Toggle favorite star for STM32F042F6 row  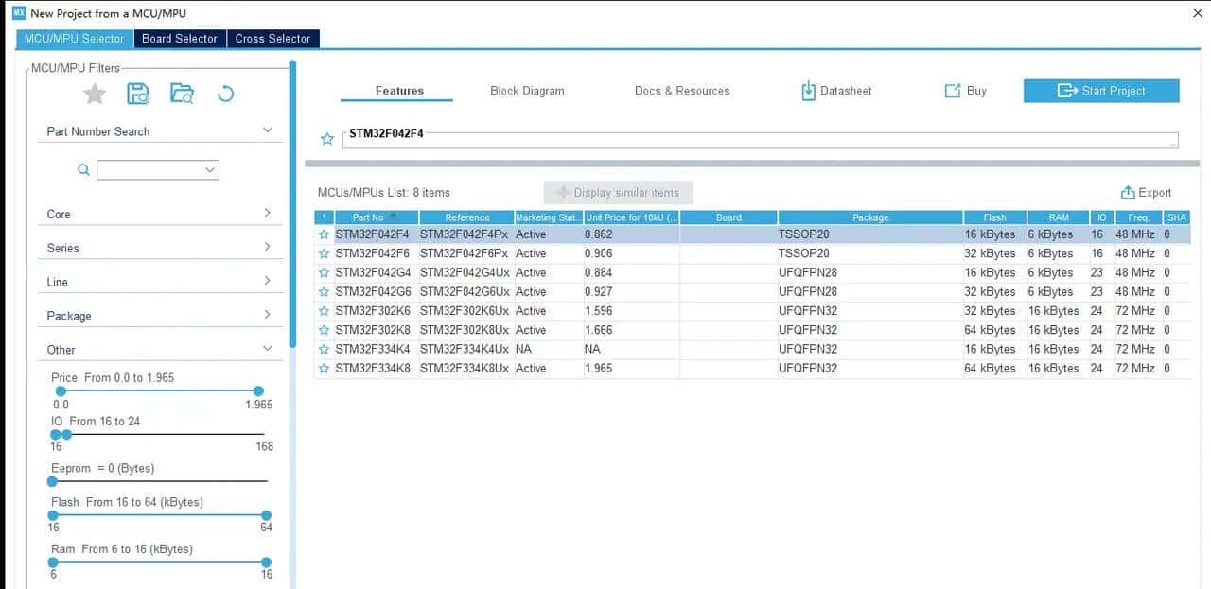(x=324, y=253)
